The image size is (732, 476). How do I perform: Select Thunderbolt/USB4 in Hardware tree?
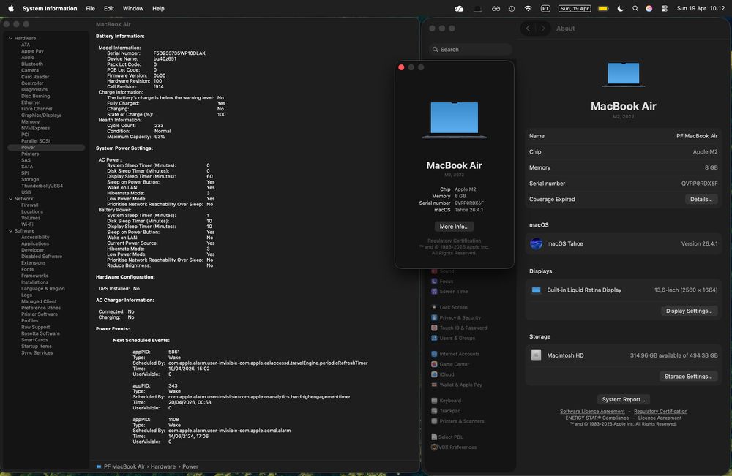(x=42, y=186)
